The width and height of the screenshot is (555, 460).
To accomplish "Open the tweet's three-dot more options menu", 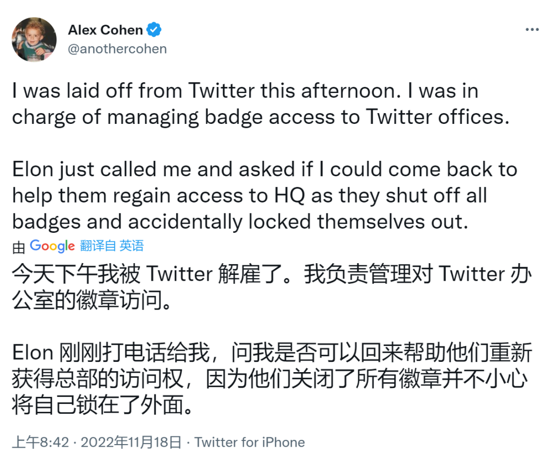I will point(531,30).
